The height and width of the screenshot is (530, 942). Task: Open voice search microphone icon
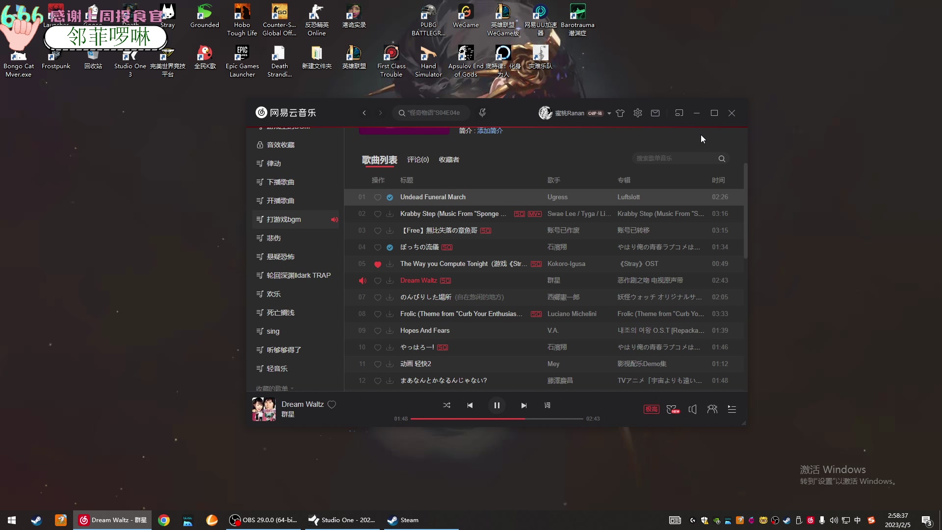[482, 113]
